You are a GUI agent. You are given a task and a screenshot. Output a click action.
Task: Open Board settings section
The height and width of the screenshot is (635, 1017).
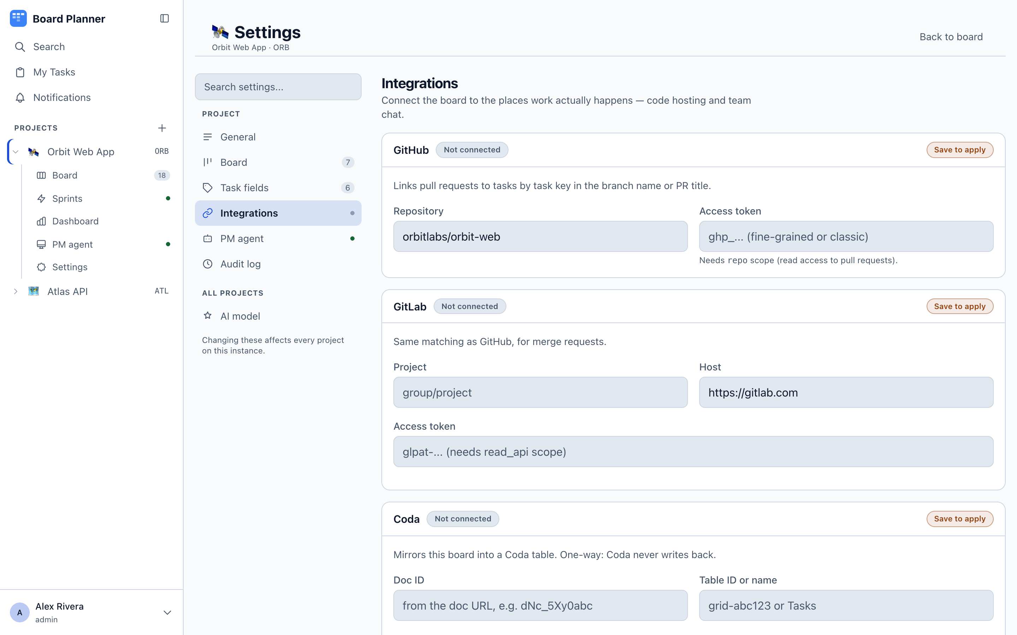[x=278, y=162]
